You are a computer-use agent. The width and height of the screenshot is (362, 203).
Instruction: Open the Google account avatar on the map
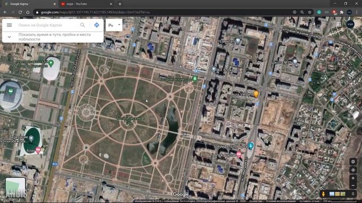(x=350, y=24)
